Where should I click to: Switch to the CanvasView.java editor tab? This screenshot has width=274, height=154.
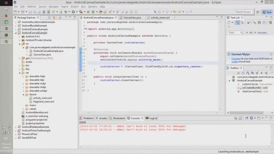click(132, 18)
